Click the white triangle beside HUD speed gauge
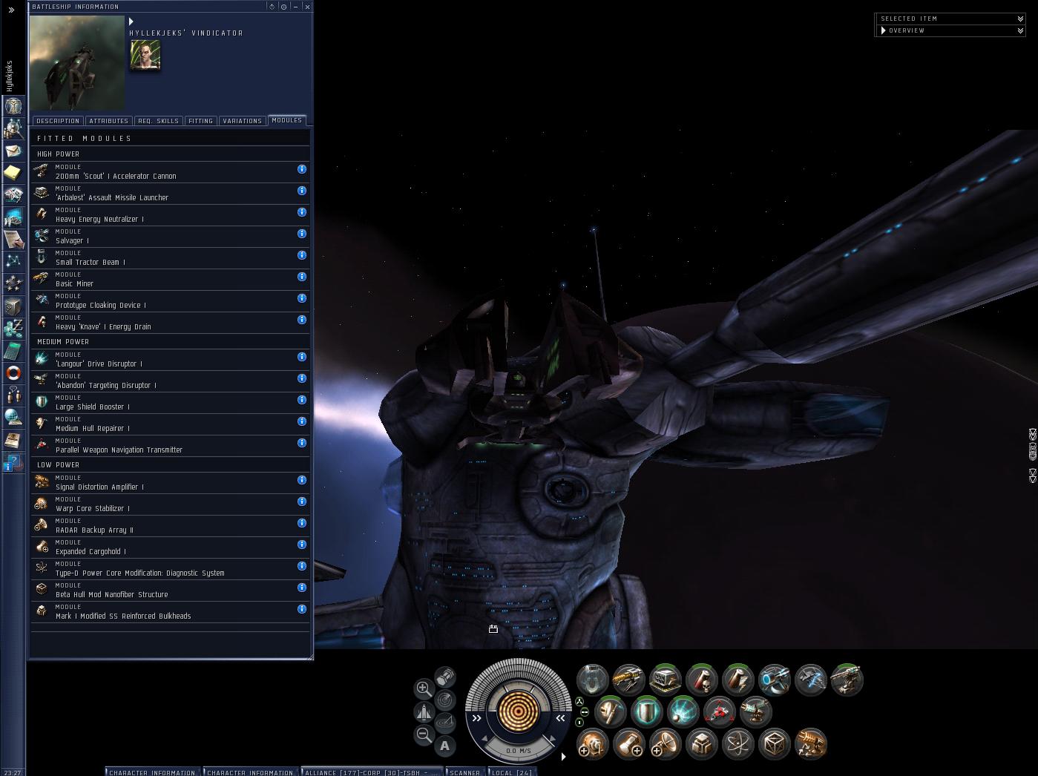1038x776 pixels. [x=563, y=757]
